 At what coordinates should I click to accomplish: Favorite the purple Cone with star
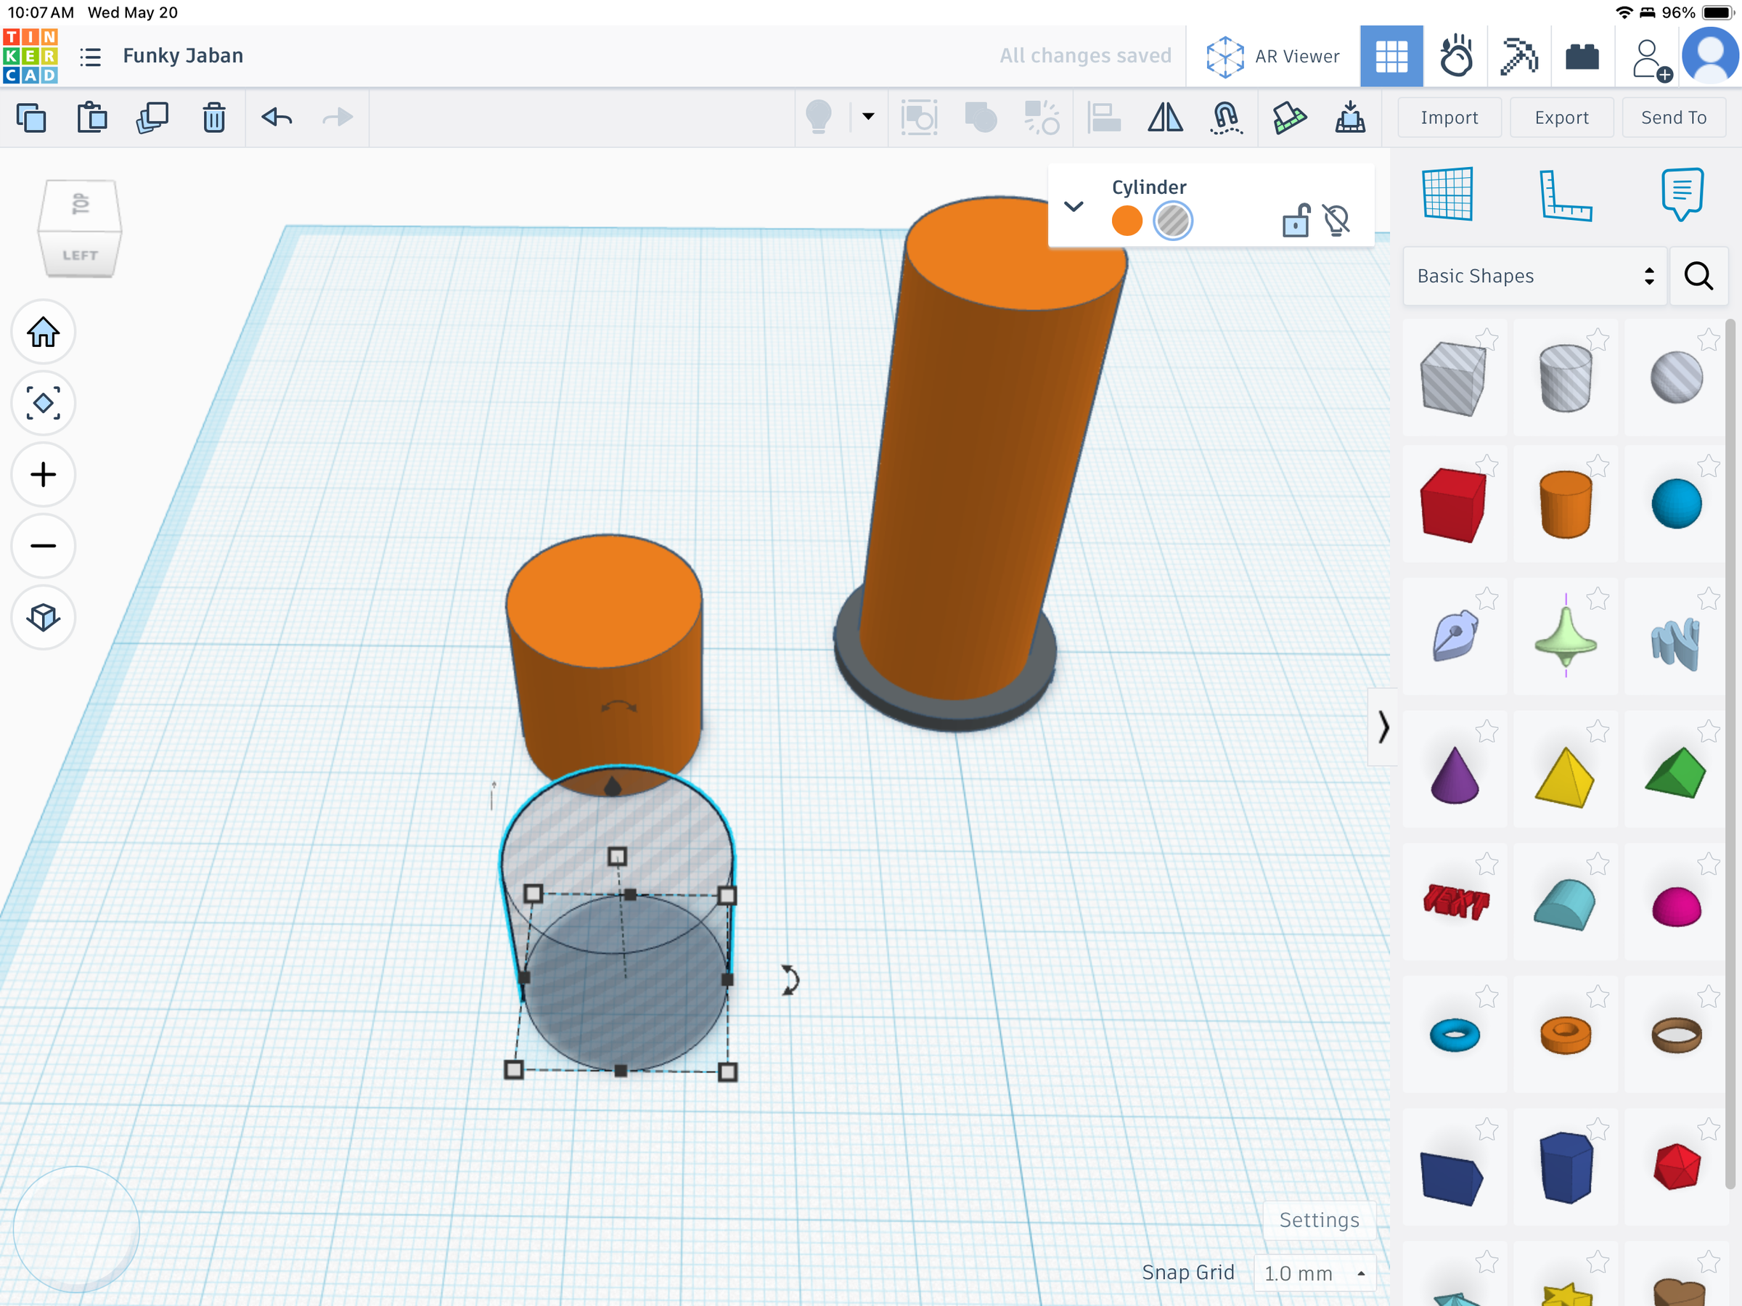pos(1486,731)
